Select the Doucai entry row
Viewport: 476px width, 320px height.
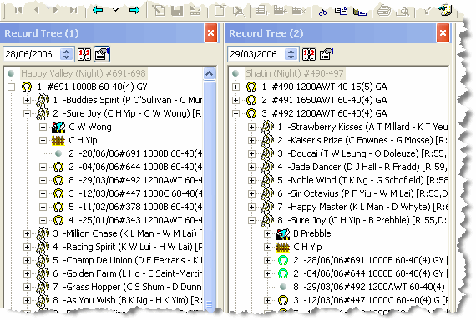tap(362, 153)
